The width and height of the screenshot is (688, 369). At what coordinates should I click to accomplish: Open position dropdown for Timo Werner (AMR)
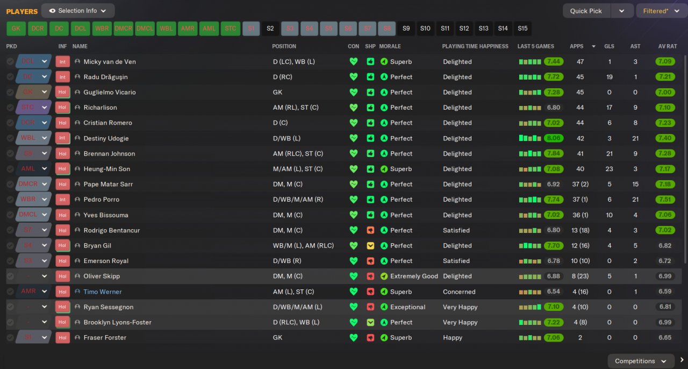point(45,292)
